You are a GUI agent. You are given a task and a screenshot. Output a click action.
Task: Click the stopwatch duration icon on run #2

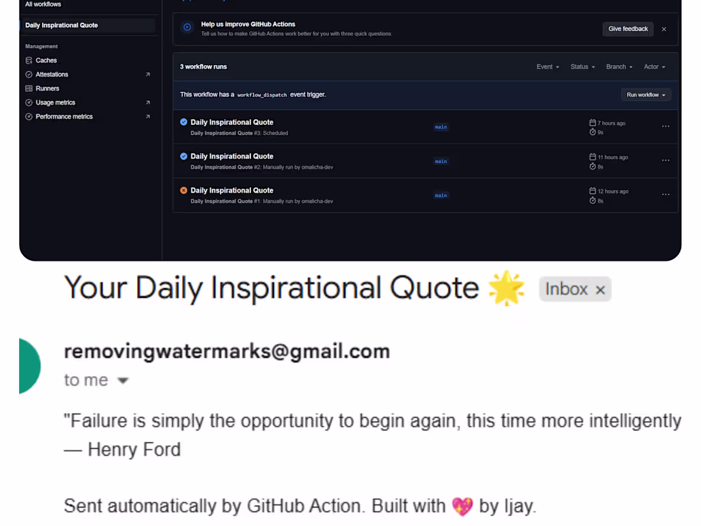click(x=593, y=166)
